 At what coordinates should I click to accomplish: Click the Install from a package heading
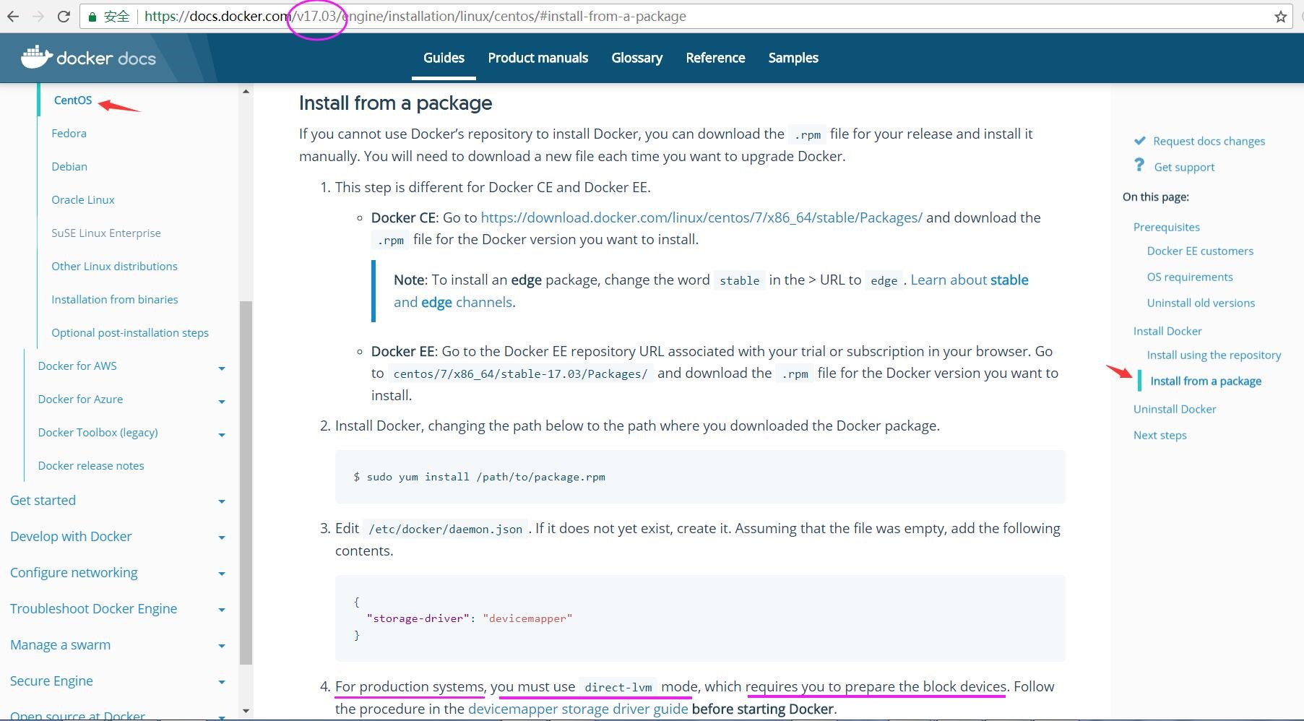395,103
